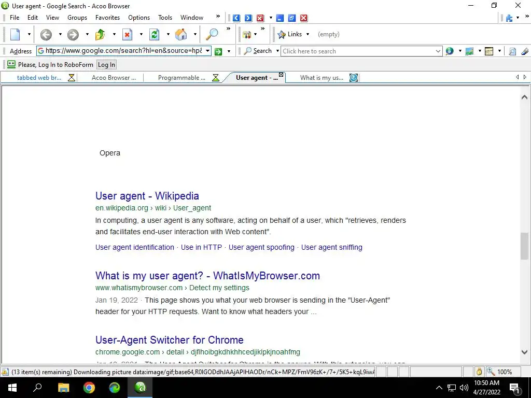Screen dimensions: 531x398
Task: Open the Options menu
Action: coord(139,18)
